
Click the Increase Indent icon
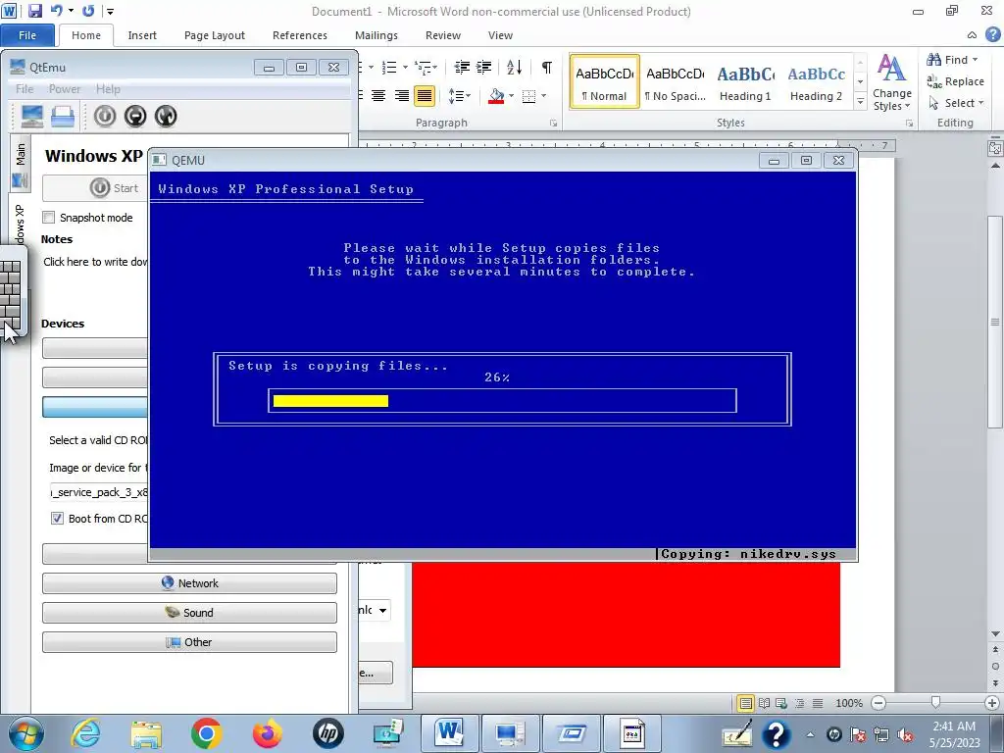(484, 68)
